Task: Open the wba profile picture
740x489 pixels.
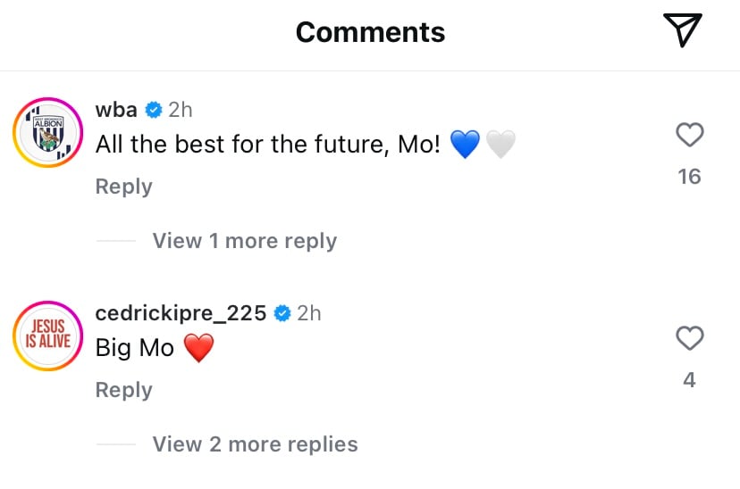Action: click(47, 132)
